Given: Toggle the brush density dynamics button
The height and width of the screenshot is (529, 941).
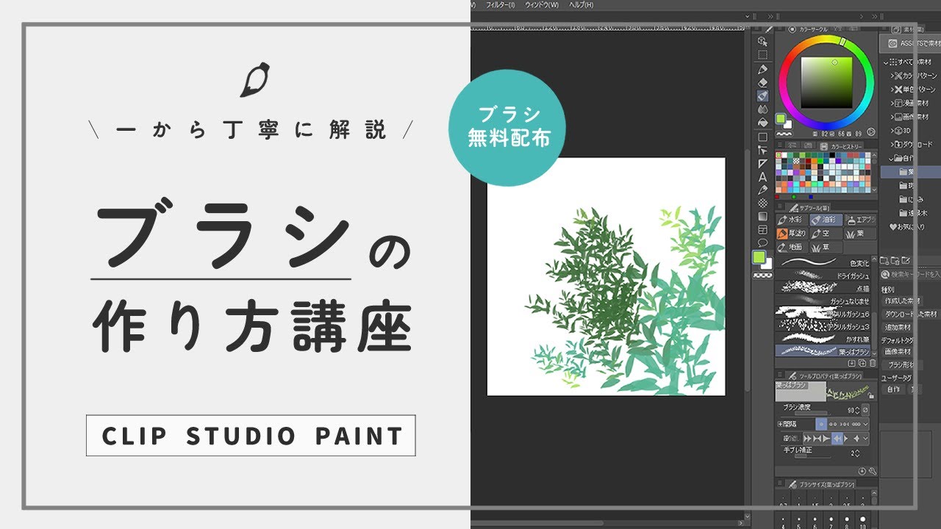Looking at the screenshot, I should 865,410.
